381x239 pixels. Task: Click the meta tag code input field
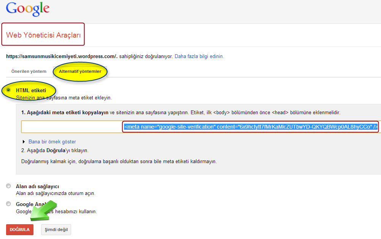201,127
